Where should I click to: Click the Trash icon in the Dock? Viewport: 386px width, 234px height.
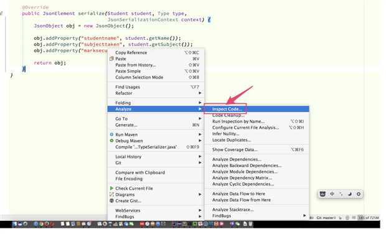click(x=250, y=224)
